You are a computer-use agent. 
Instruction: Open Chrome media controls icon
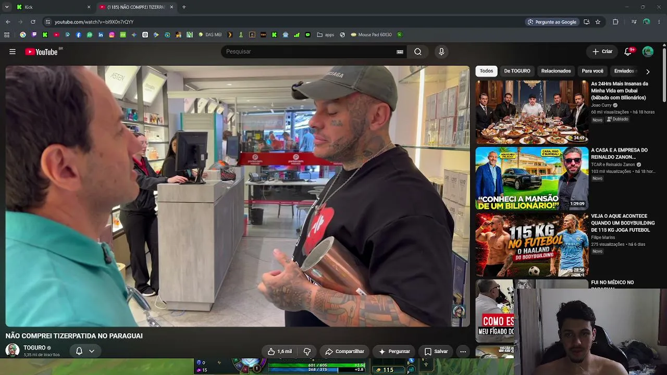click(634, 22)
